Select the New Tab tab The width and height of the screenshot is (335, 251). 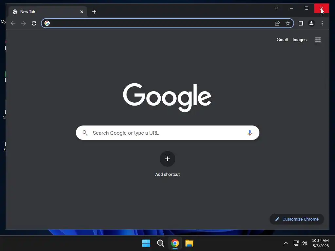pyautogui.click(x=48, y=12)
